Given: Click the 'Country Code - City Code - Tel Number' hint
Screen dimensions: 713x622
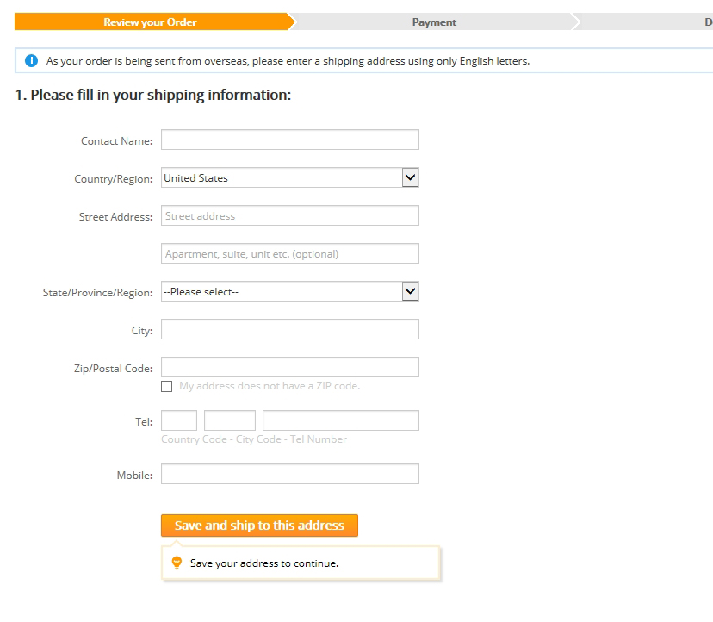Looking at the screenshot, I should 254,439.
